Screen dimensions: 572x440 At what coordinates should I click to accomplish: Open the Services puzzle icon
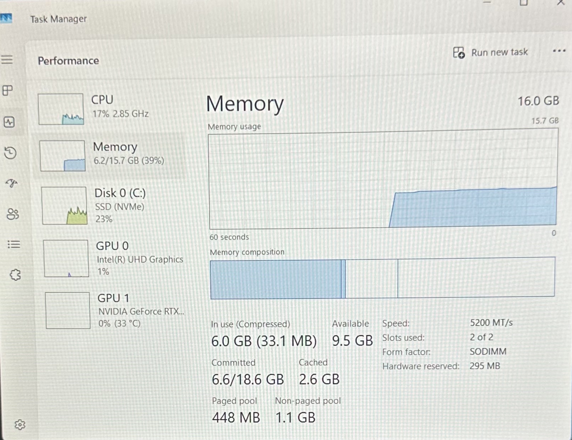pos(15,275)
